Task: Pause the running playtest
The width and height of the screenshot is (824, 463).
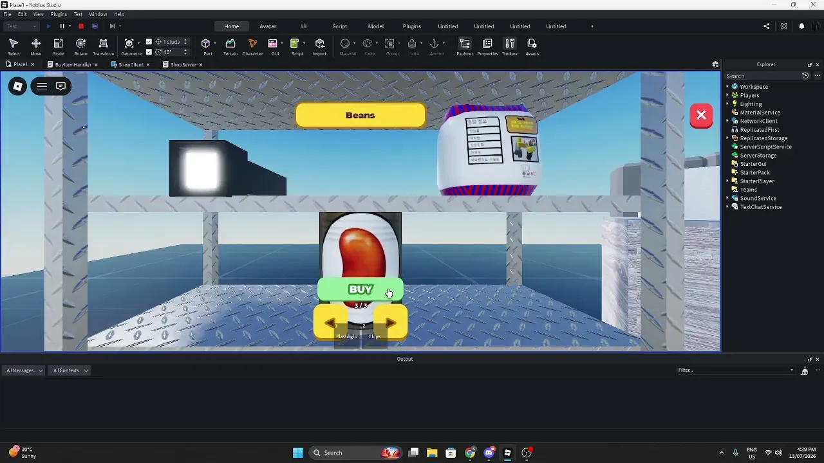Action: click(x=62, y=26)
